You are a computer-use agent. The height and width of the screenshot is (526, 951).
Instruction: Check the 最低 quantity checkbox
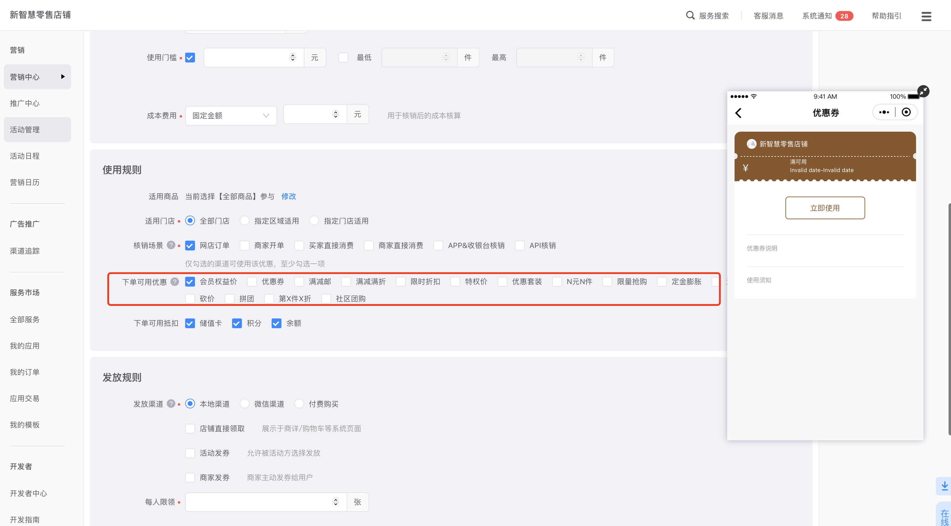point(343,58)
